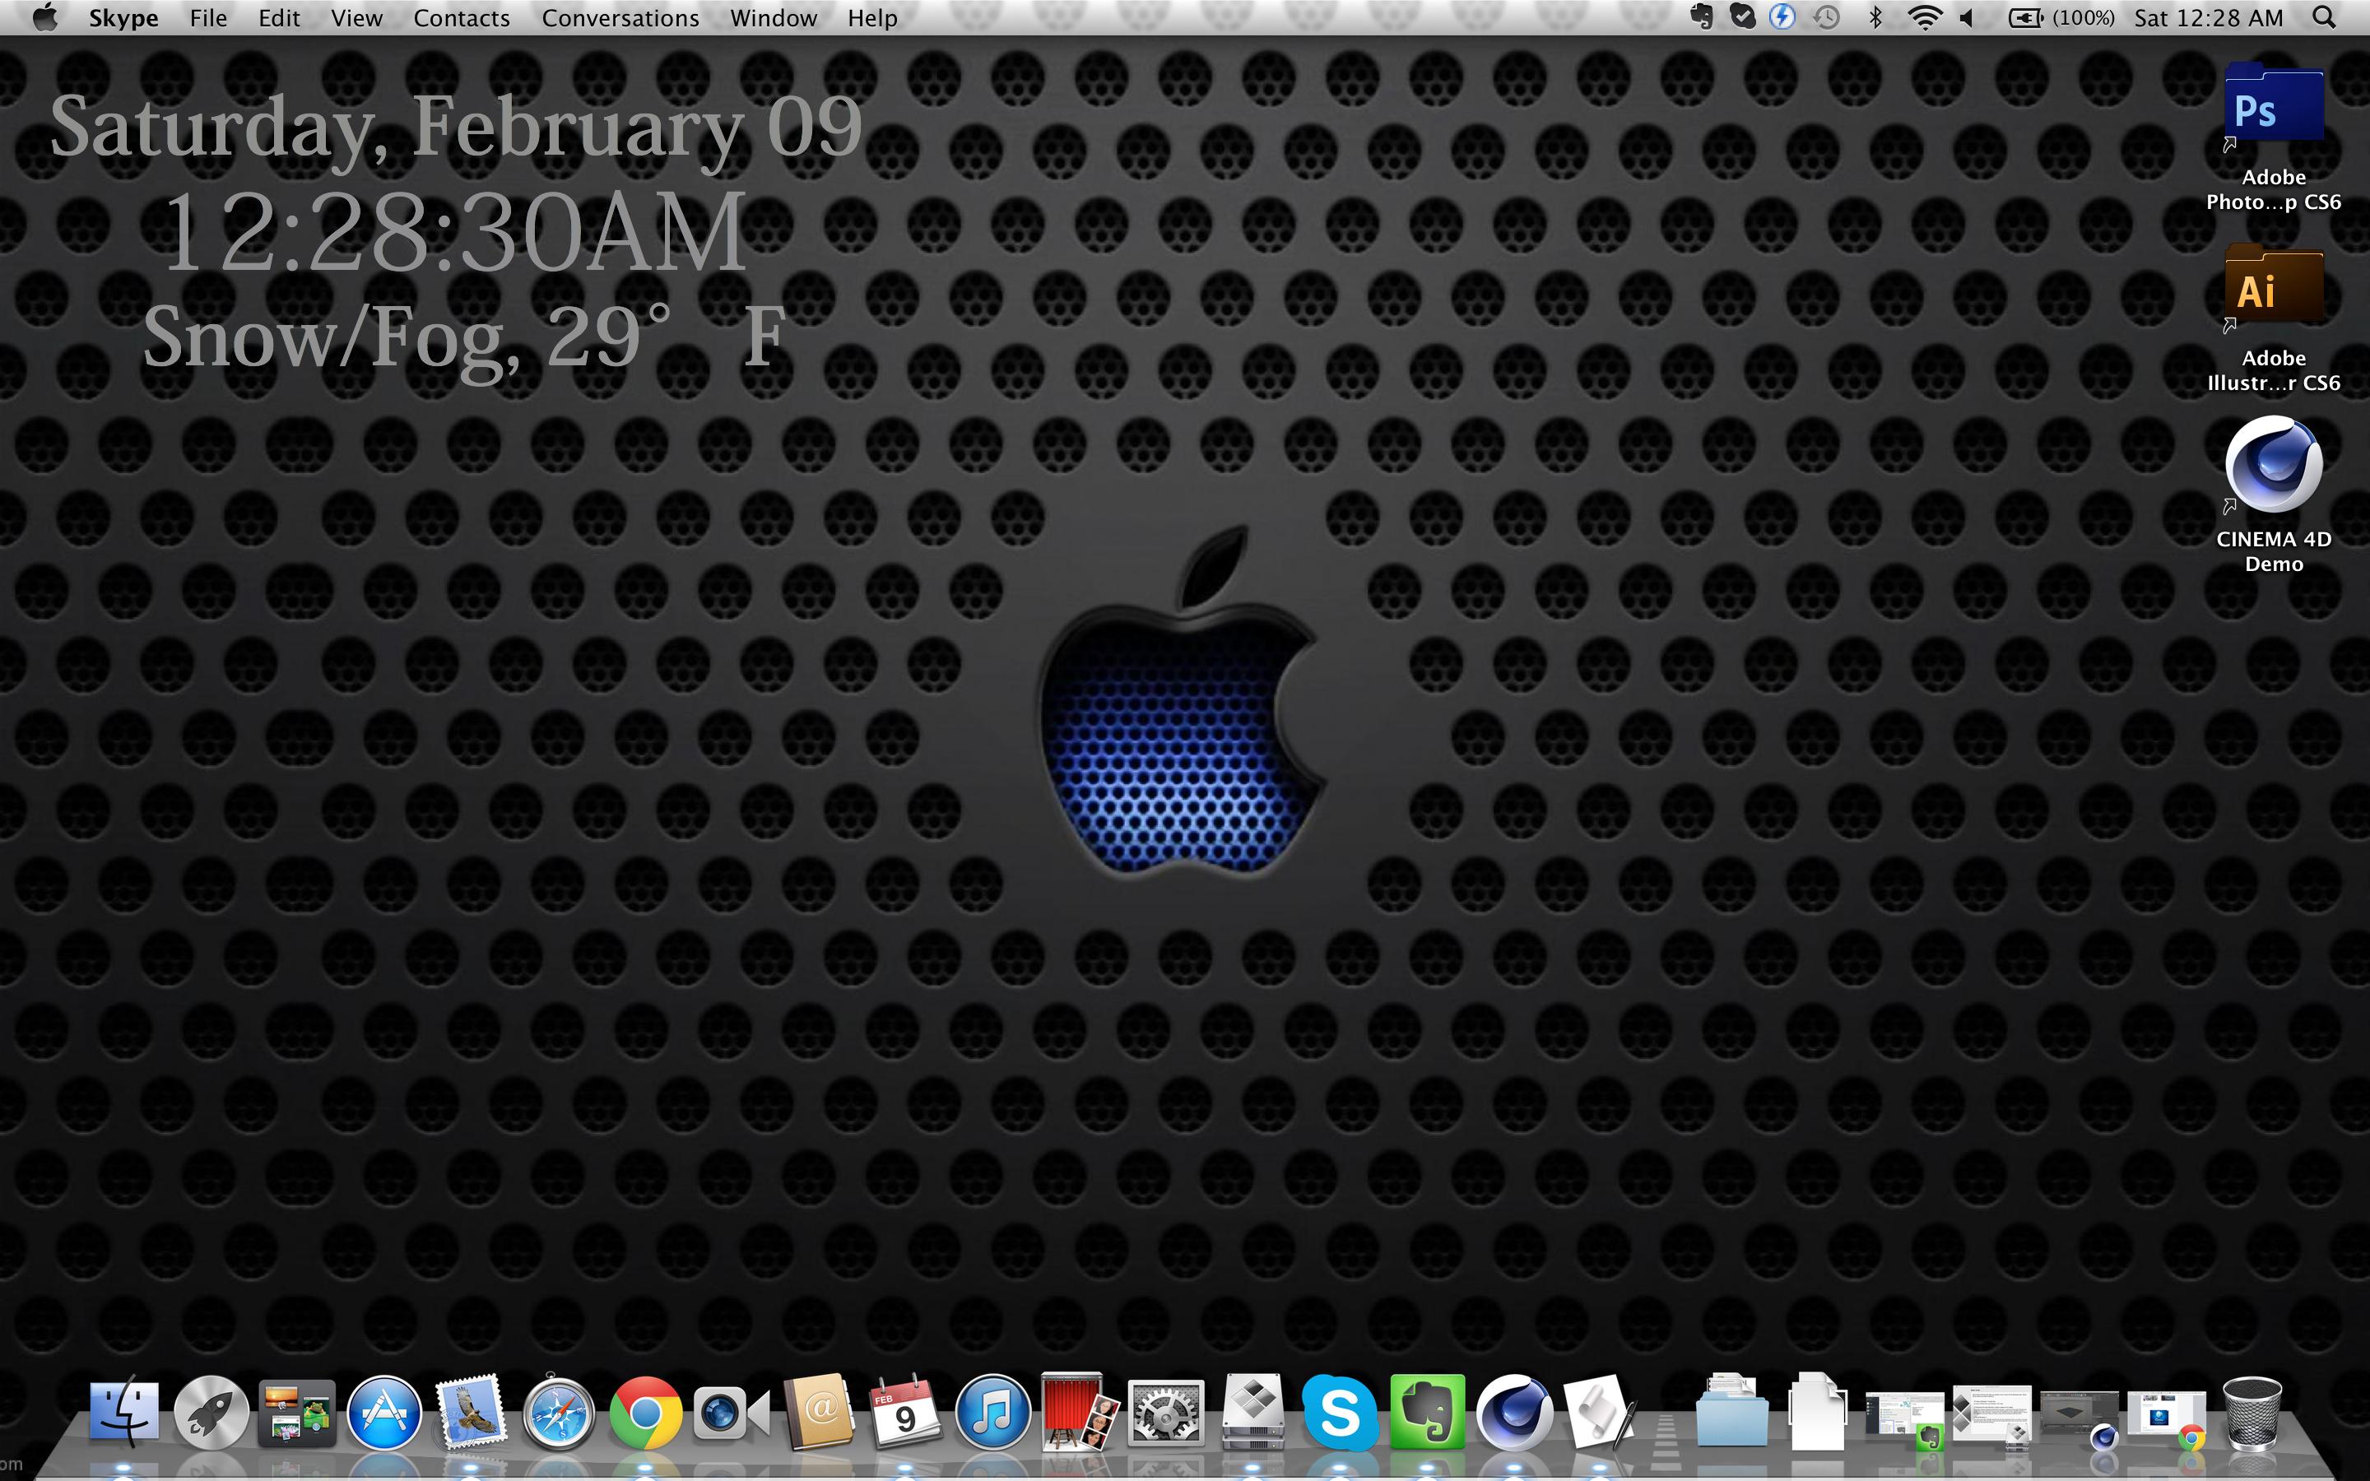The height and width of the screenshot is (1481, 2370).
Task: Toggle the Bluetooth menu bar icon
Action: [x=1875, y=17]
